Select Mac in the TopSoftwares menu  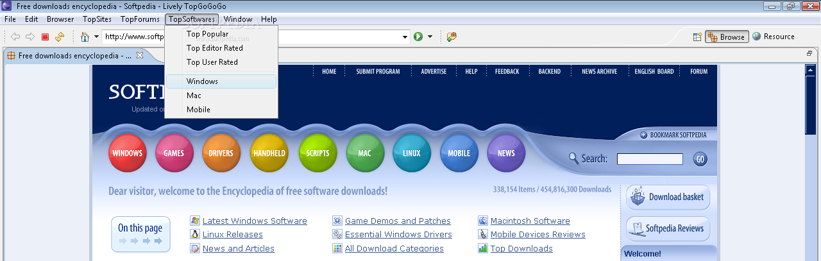221,96
